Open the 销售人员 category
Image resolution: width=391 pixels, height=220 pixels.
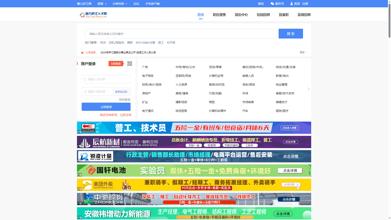pos(248,76)
